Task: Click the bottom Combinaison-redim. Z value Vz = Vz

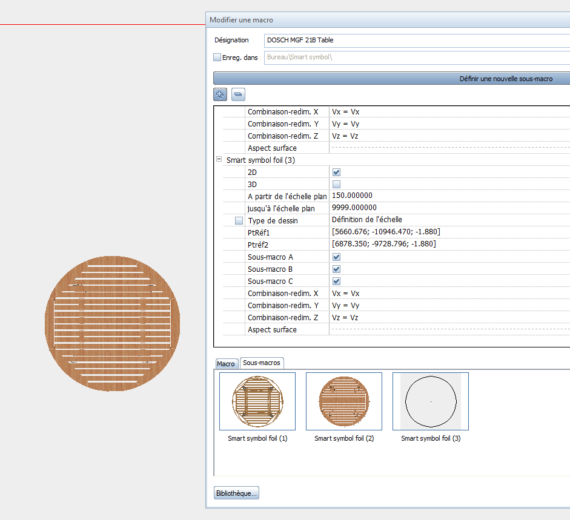Action: (x=345, y=318)
